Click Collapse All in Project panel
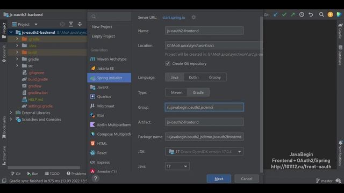 [x=80, y=24]
